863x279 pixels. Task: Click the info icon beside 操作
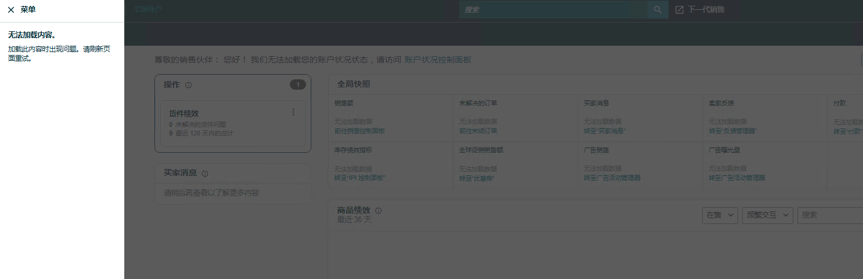pyautogui.click(x=188, y=85)
